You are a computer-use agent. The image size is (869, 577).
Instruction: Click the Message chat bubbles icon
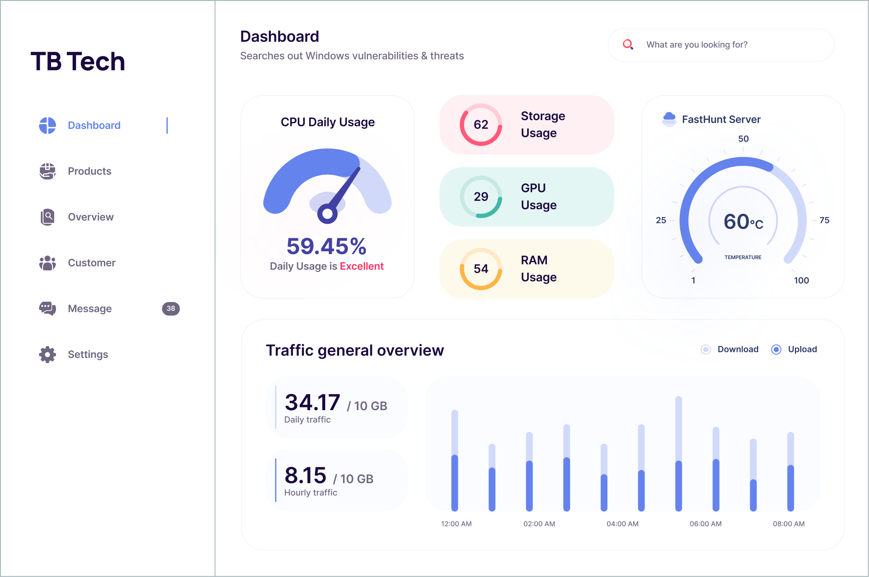click(x=48, y=309)
